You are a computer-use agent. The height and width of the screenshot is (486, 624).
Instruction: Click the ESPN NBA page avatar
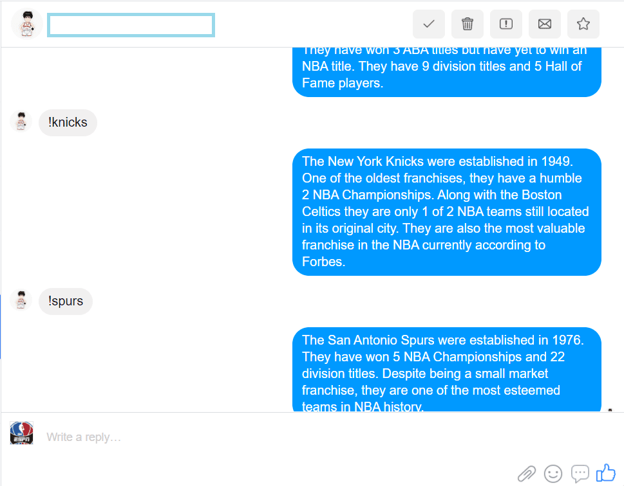coord(21,433)
